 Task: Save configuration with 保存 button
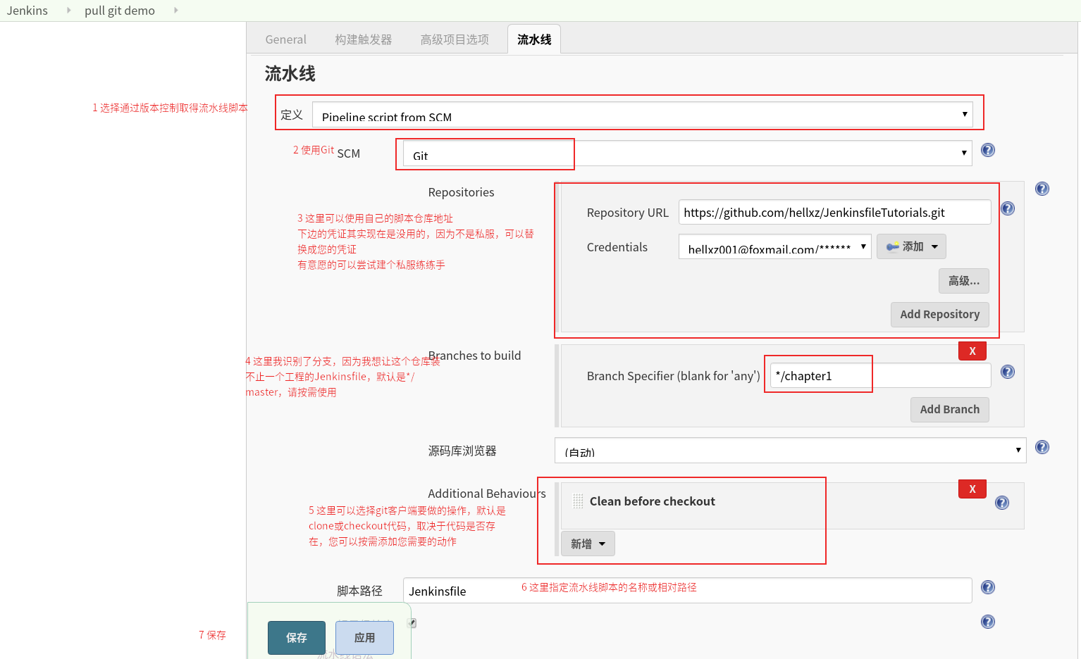297,638
